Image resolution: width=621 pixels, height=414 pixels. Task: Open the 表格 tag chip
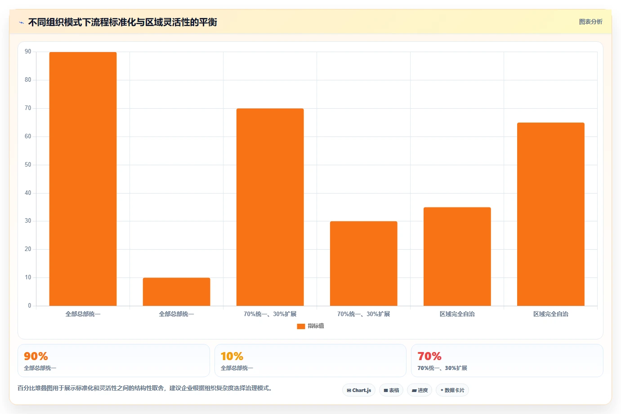(x=391, y=390)
